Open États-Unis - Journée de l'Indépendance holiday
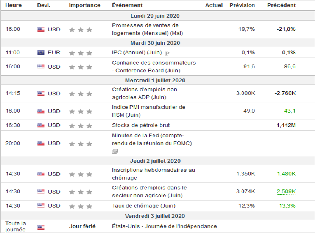 [164, 226]
